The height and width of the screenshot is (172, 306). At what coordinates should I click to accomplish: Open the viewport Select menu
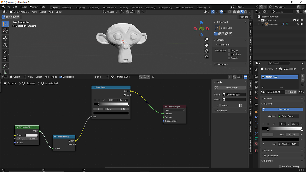point(43,12)
